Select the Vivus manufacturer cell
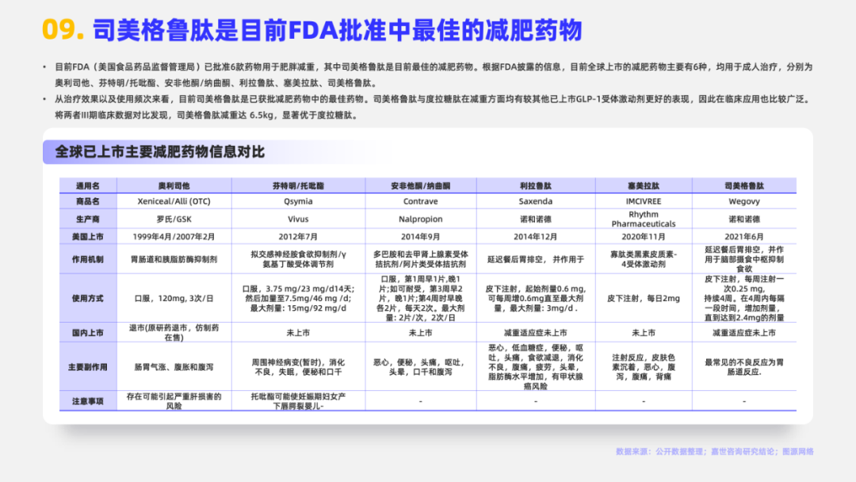 [x=298, y=219]
